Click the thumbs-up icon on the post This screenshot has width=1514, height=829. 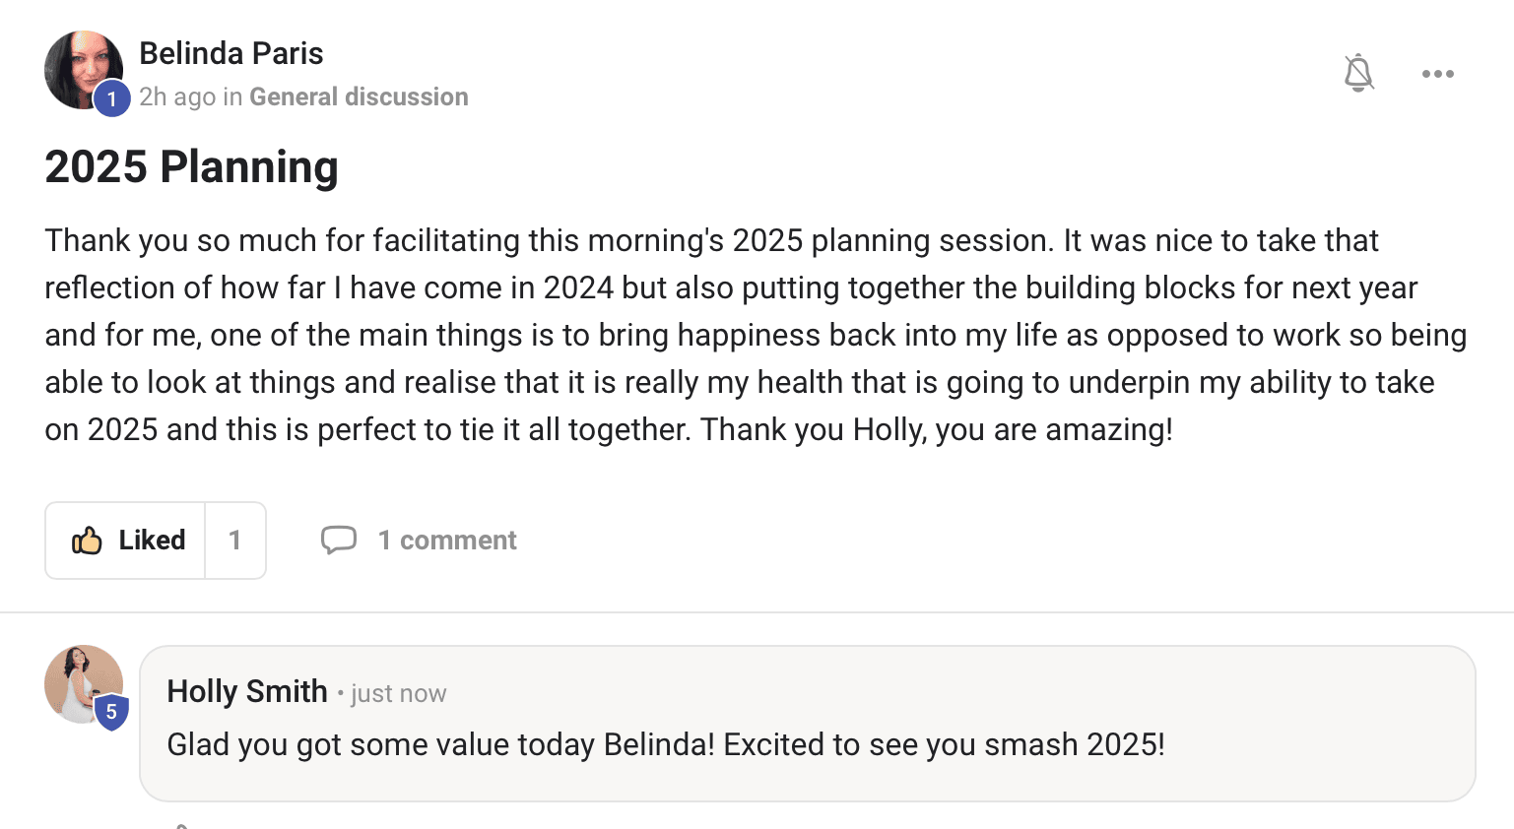point(87,541)
